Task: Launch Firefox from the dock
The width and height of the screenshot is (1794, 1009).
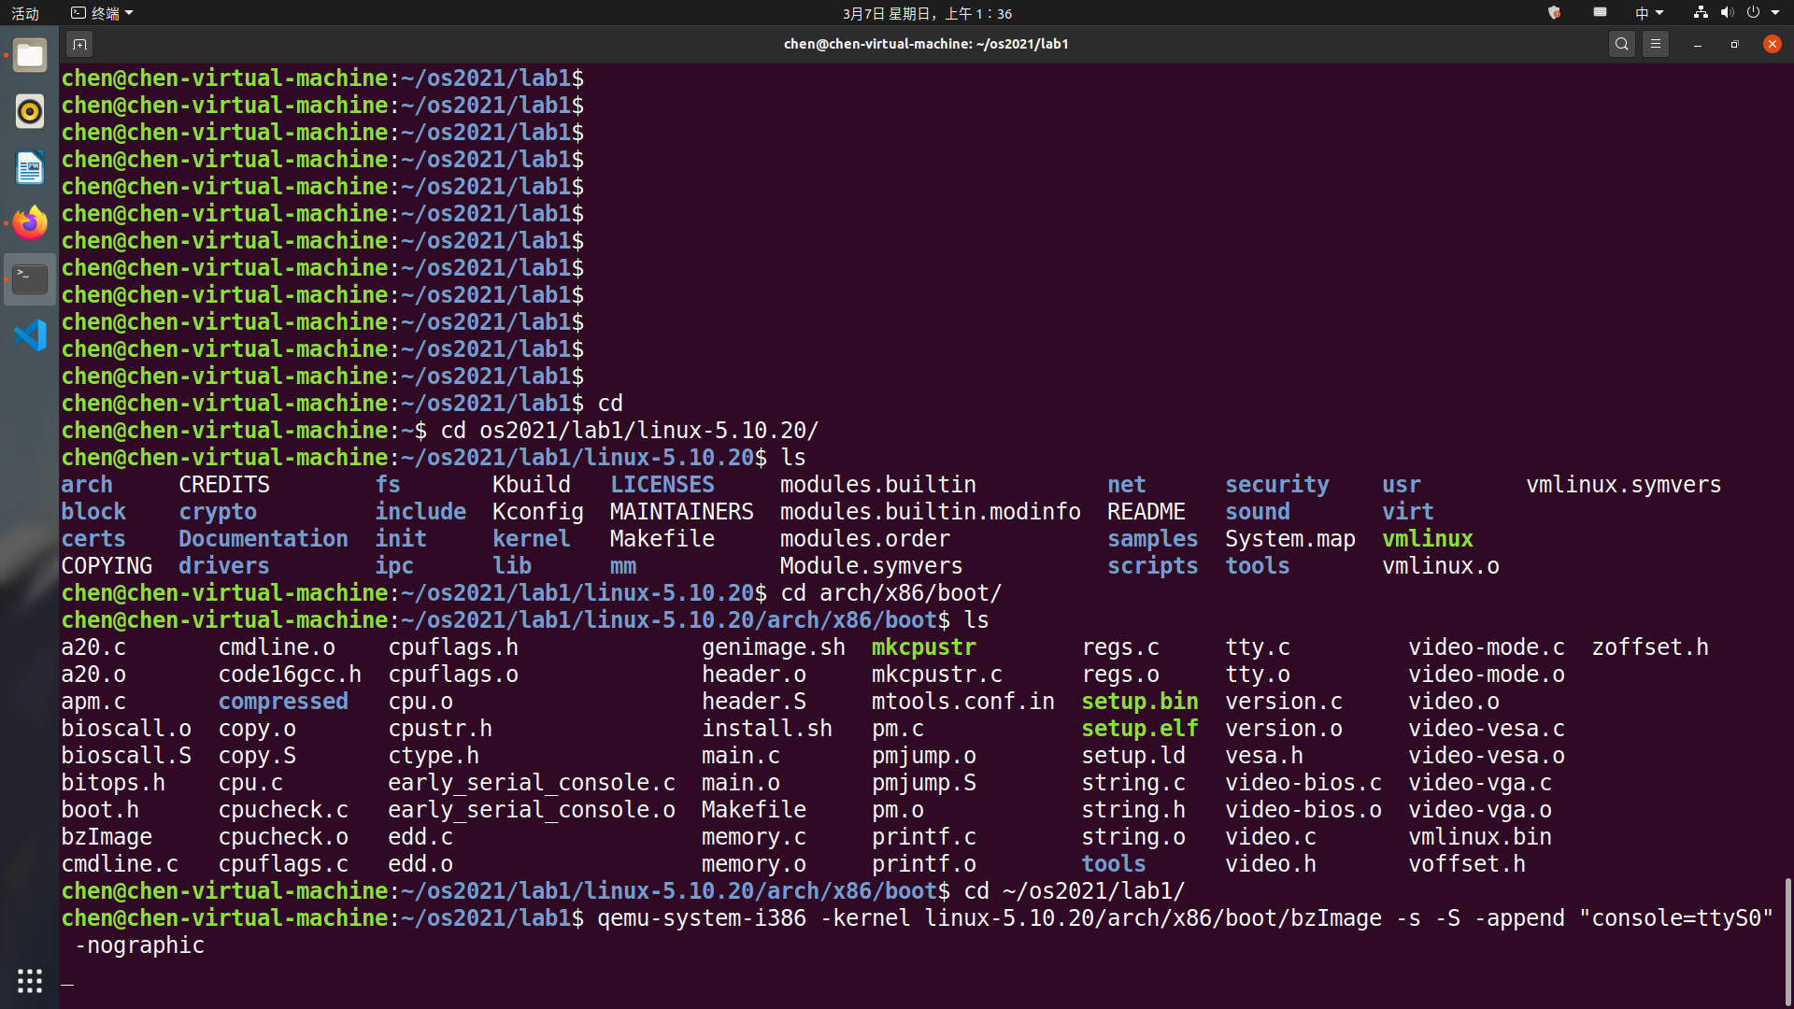Action: click(x=30, y=224)
